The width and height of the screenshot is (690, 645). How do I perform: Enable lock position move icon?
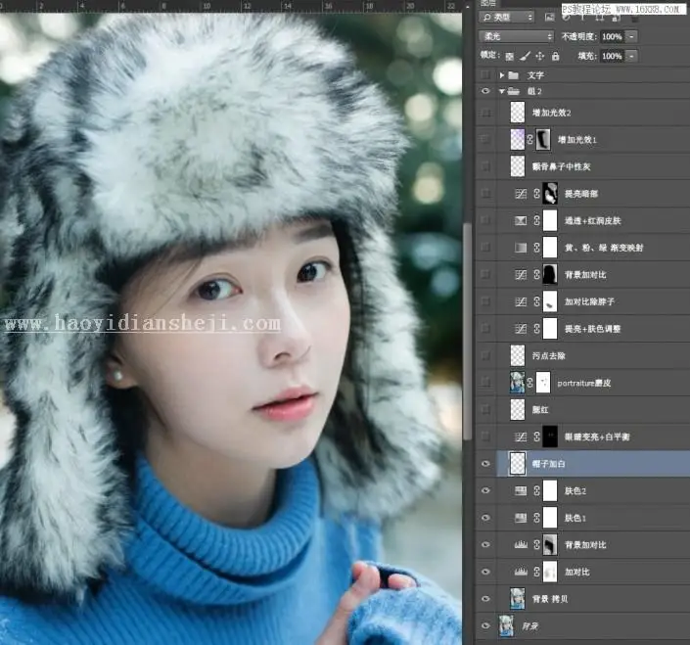point(540,57)
